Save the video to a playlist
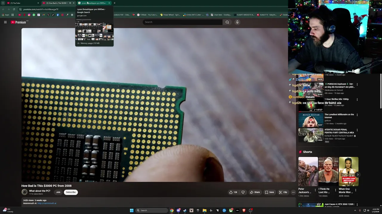 269,192
